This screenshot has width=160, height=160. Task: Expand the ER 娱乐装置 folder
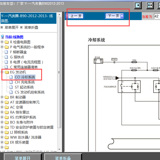click(2, 142)
